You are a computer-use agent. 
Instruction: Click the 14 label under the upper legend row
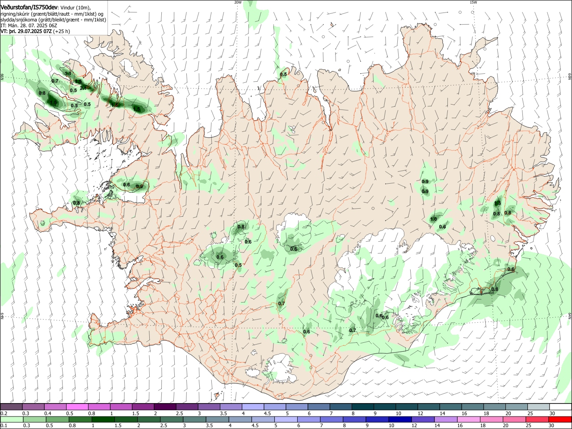coord(442,413)
